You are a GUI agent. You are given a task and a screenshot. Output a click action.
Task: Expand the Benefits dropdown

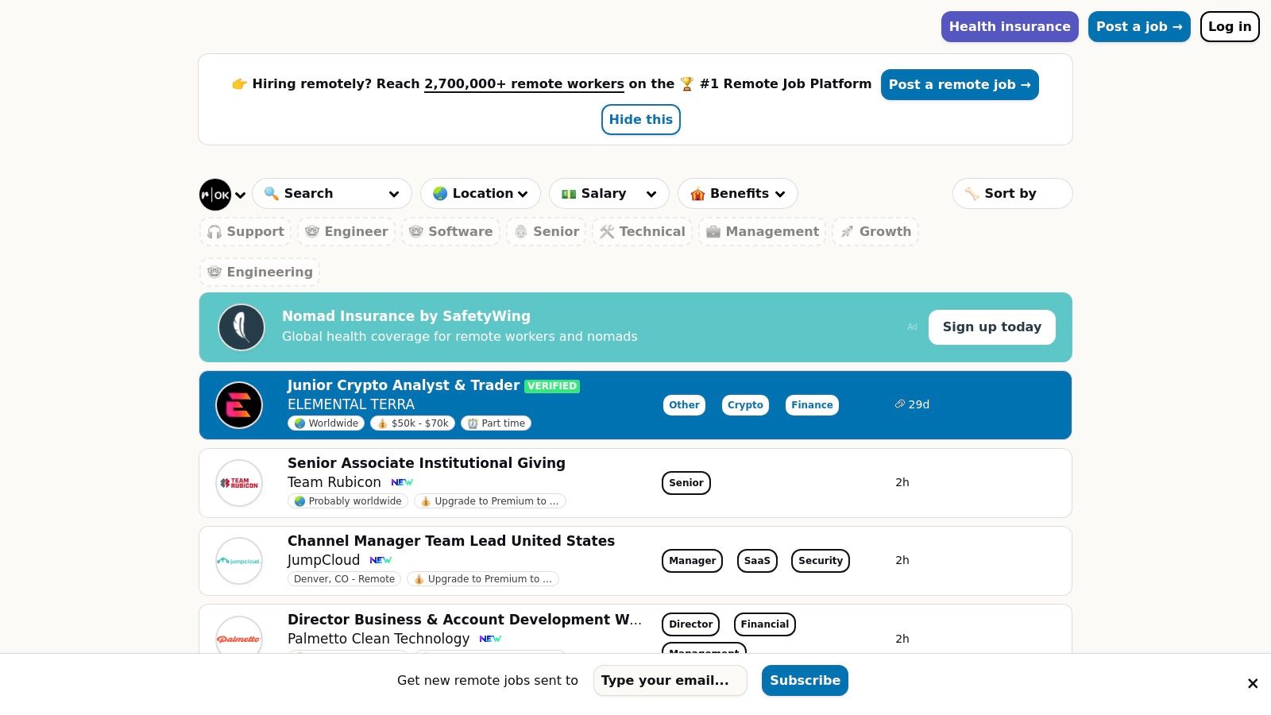[x=737, y=194]
